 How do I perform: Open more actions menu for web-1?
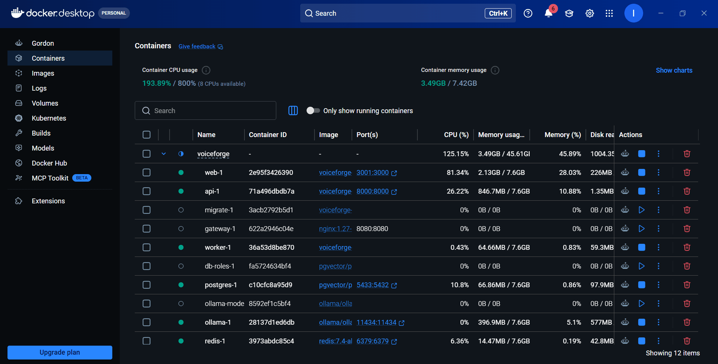pyautogui.click(x=658, y=172)
